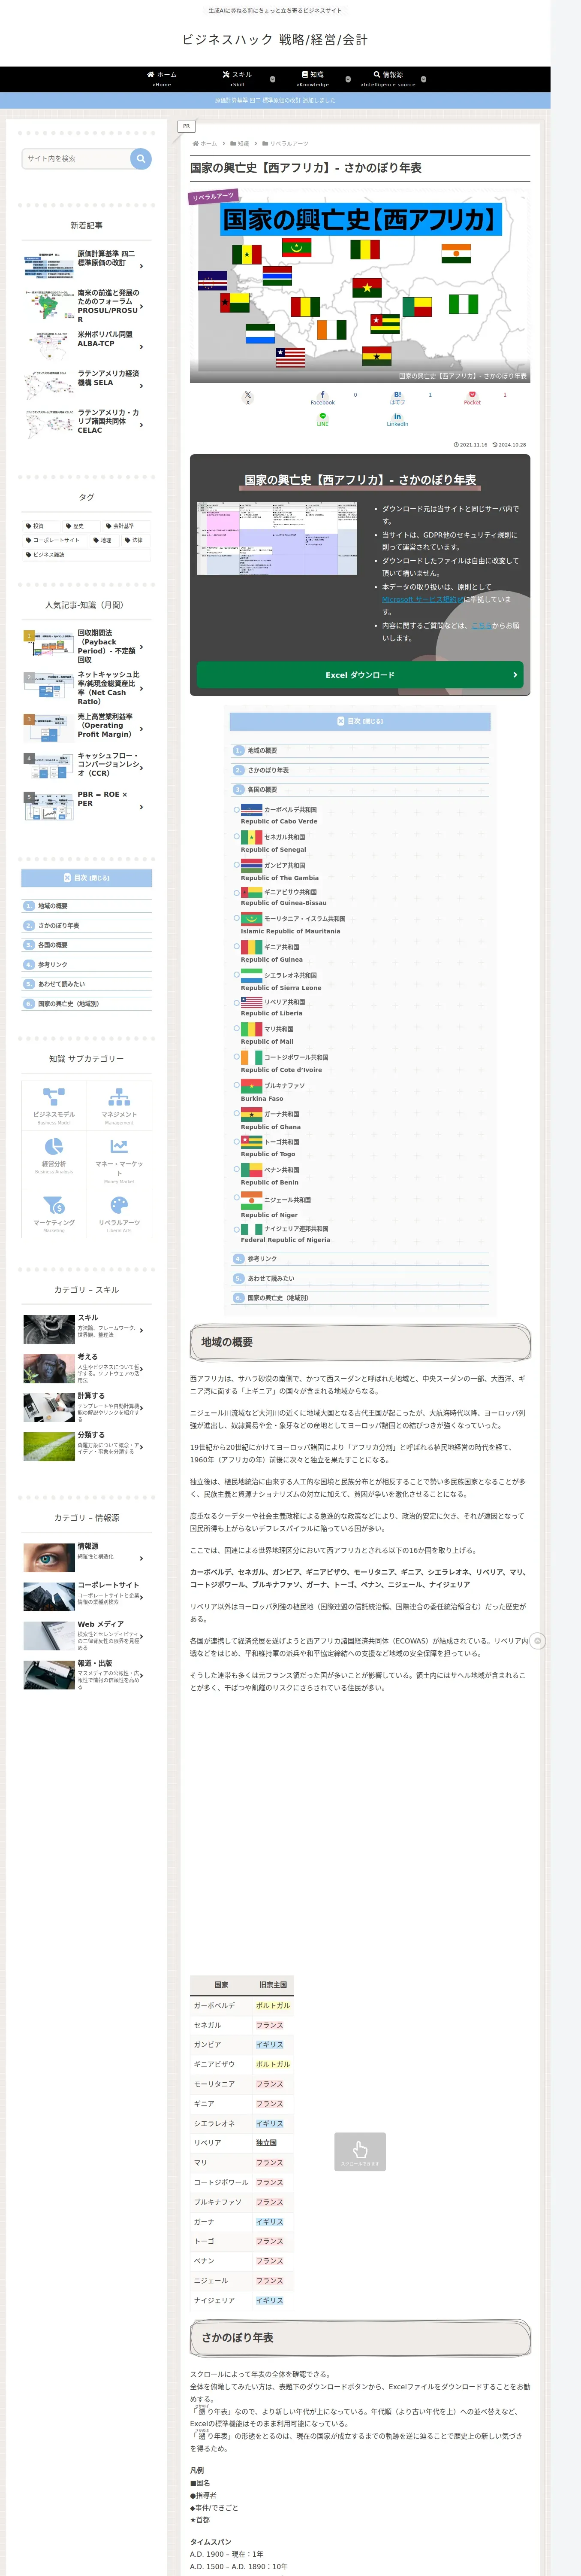The image size is (581, 2576).
Task: Share the article on LinkedIn
Action: (397, 419)
